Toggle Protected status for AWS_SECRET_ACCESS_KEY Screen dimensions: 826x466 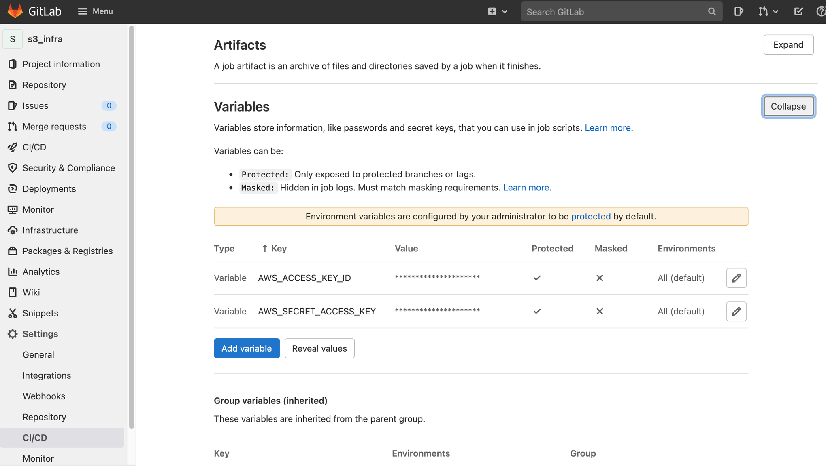(737, 311)
